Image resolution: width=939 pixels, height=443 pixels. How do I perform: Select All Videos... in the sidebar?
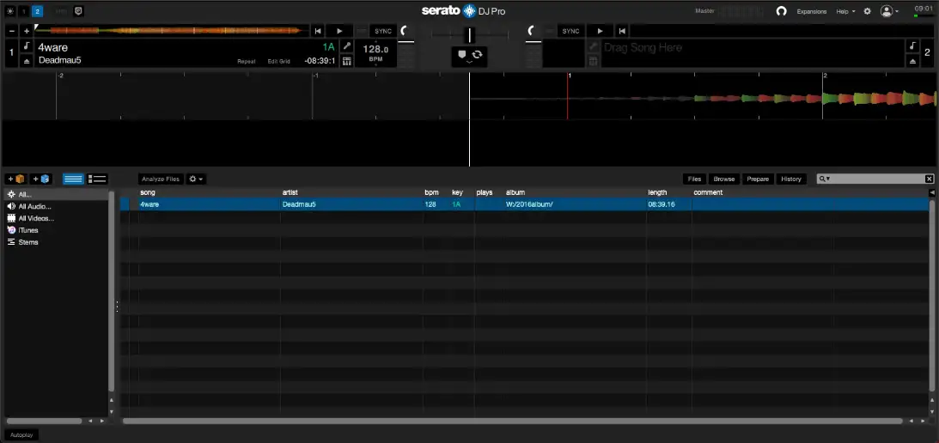coord(58,219)
